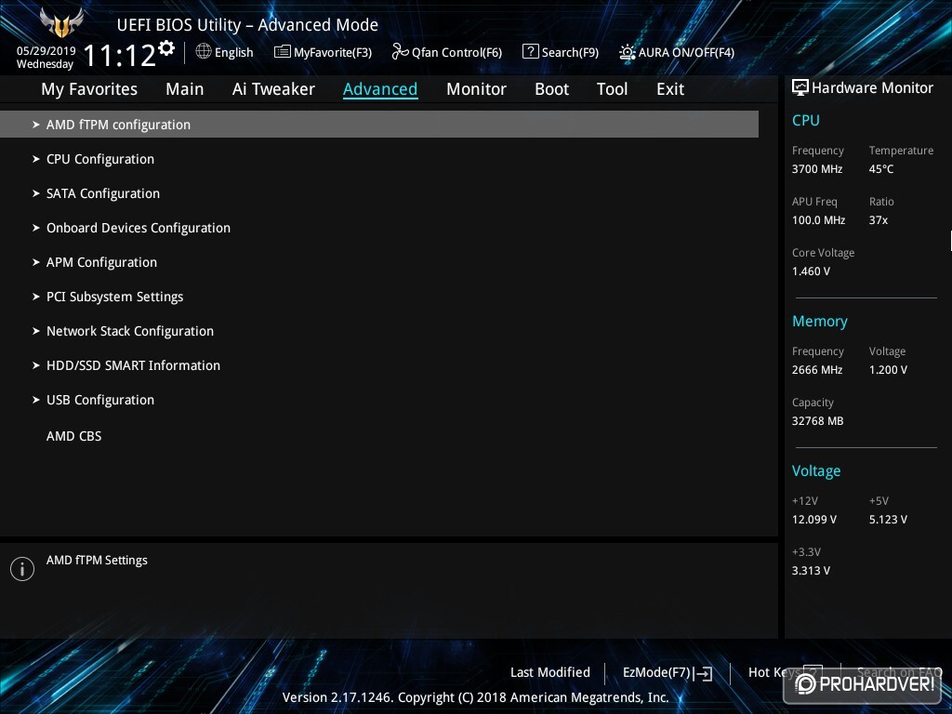Open AMD fTPM configuration menu entry
952x714 pixels.
(379, 125)
